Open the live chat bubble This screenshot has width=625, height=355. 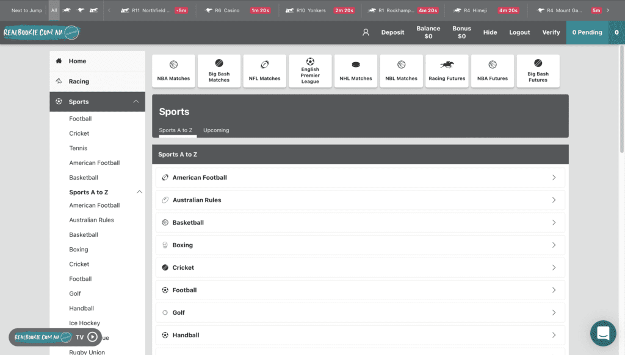click(603, 333)
